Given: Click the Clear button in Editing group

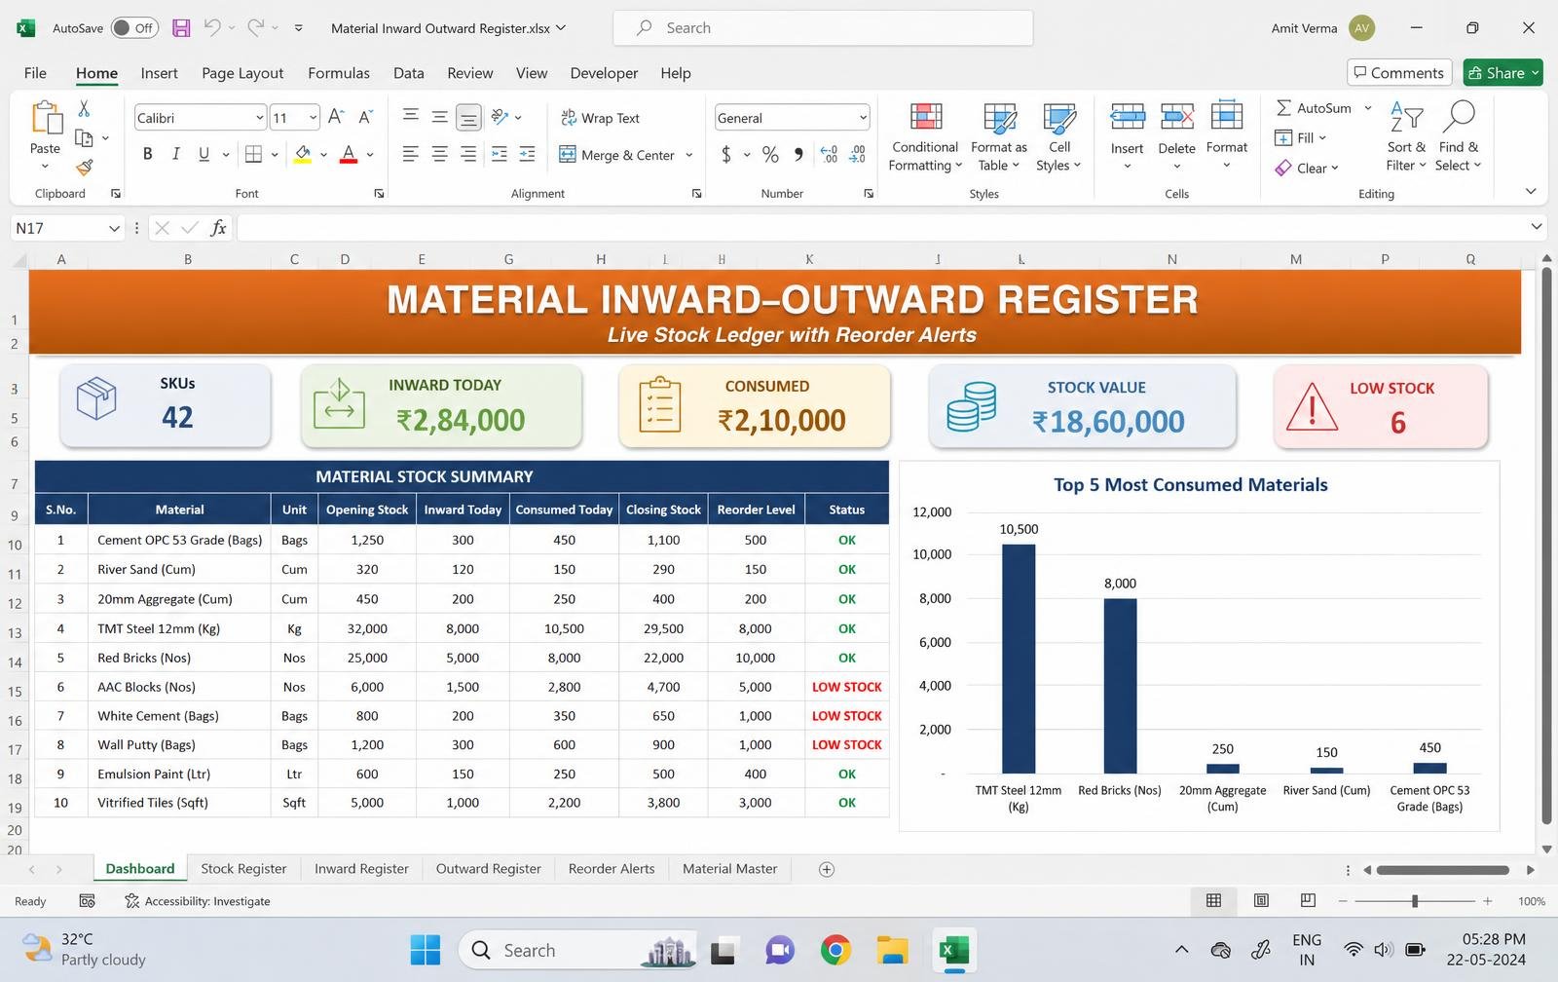Looking at the screenshot, I should [1307, 168].
